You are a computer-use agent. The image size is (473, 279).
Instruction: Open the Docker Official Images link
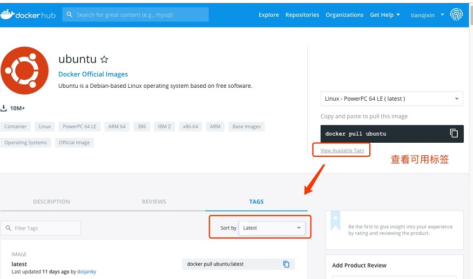click(x=93, y=74)
